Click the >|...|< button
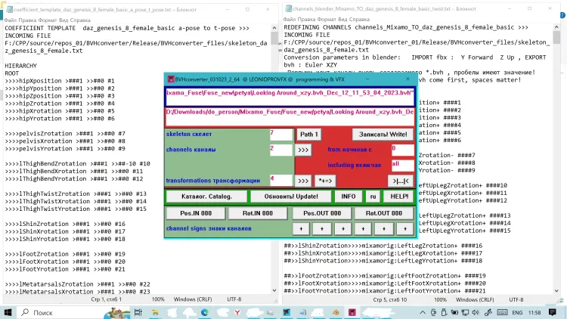 (x=401, y=181)
